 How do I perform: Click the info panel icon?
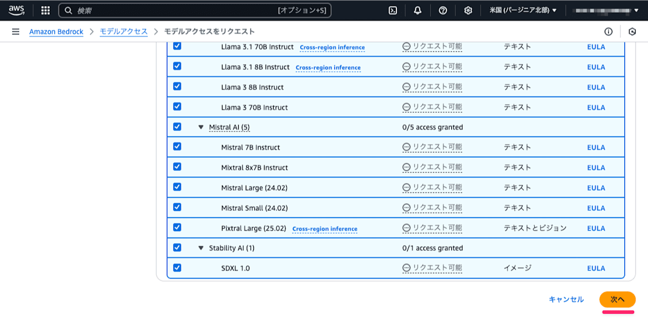click(609, 32)
